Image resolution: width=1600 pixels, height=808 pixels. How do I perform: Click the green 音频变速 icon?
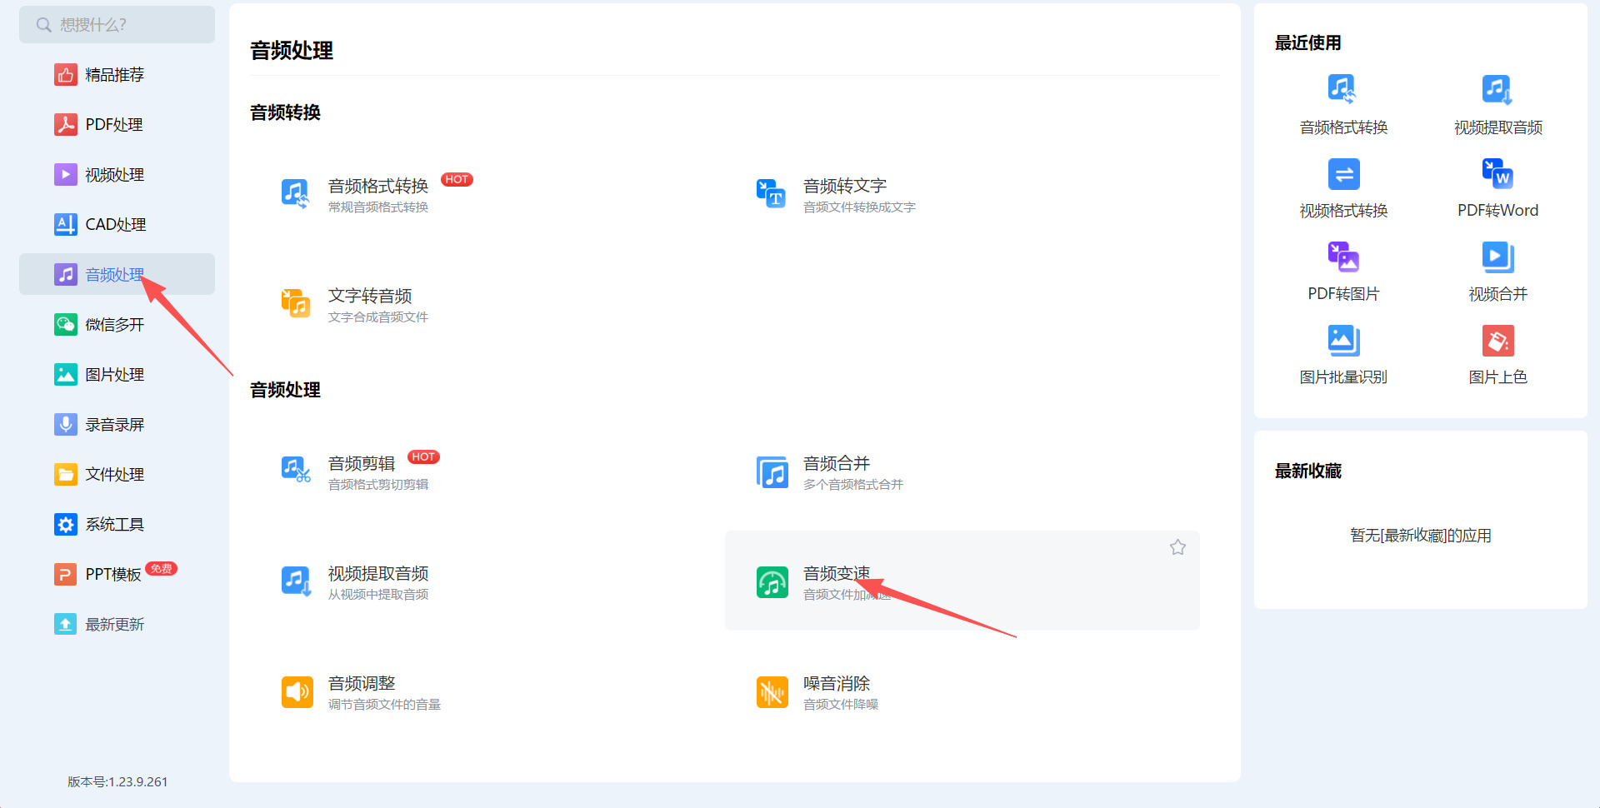(772, 582)
